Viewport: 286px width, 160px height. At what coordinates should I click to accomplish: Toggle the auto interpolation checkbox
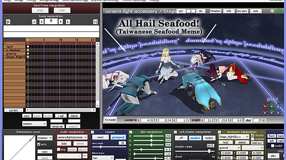click(38, 144)
